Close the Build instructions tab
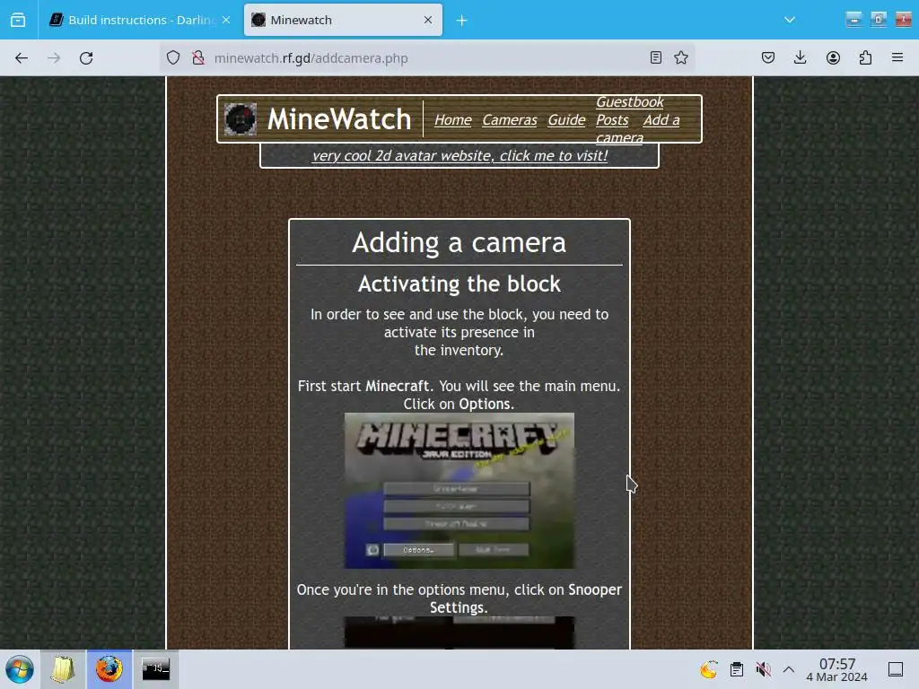 pyautogui.click(x=226, y=20)
